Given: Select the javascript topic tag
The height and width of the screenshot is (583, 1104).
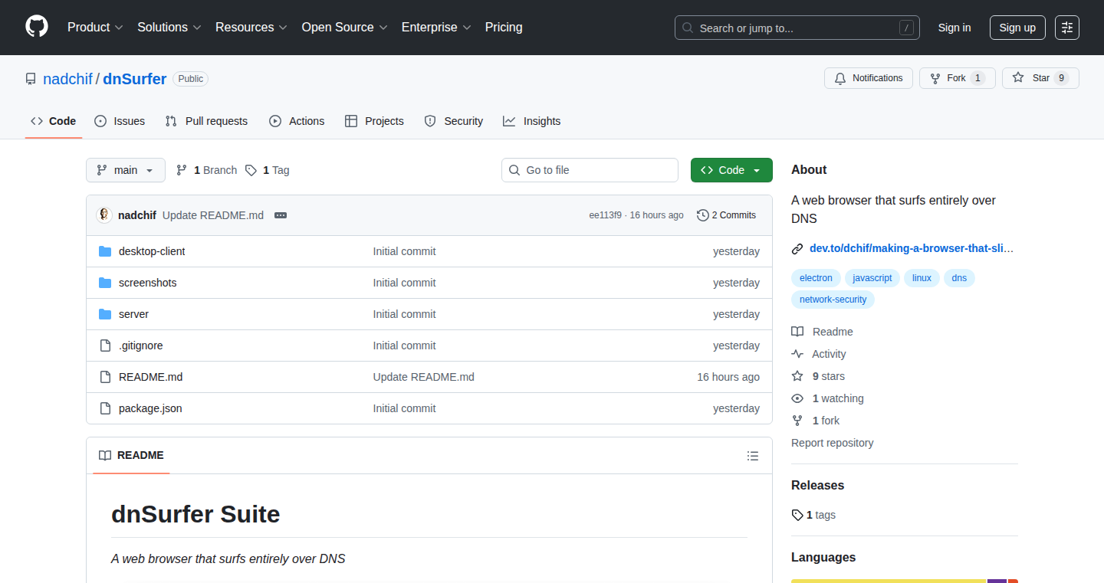Looking at the screenshot, I should click(872, 278).
